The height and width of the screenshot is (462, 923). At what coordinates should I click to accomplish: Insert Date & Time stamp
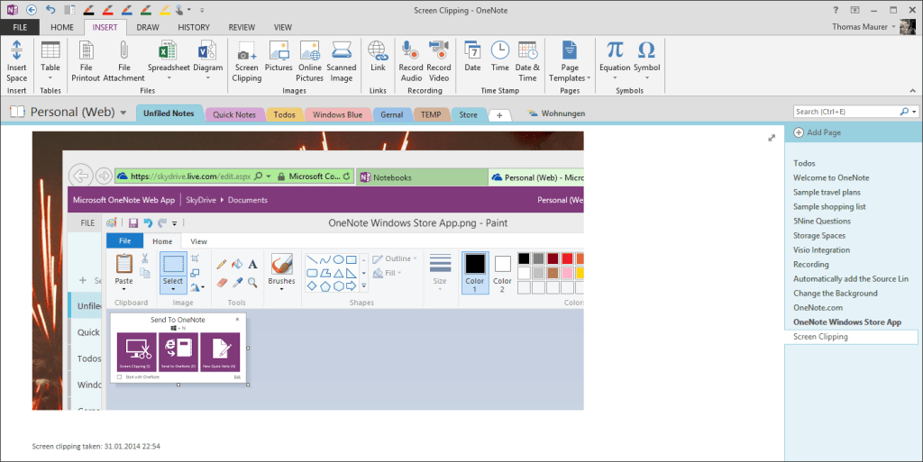tap(527, 61)
